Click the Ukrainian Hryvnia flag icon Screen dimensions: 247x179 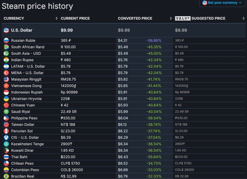6,99
